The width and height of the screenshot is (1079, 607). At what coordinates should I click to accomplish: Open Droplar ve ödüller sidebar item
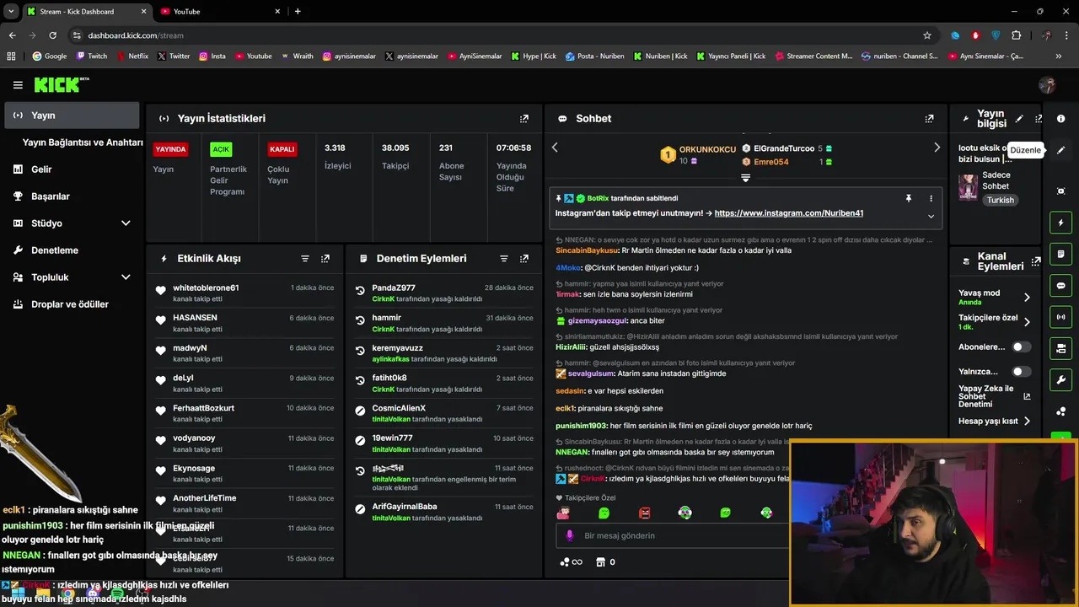[x=72, y=304]
